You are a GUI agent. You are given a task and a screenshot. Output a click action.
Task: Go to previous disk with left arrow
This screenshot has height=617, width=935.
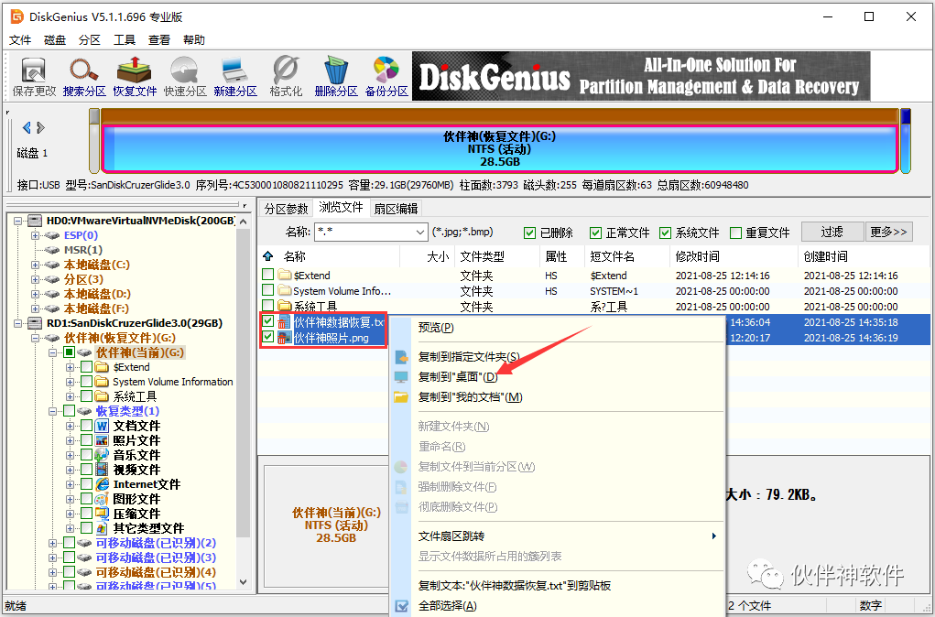[27, 127]
